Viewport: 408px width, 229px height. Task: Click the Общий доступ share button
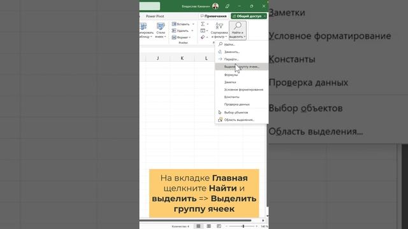coord(247,16)
